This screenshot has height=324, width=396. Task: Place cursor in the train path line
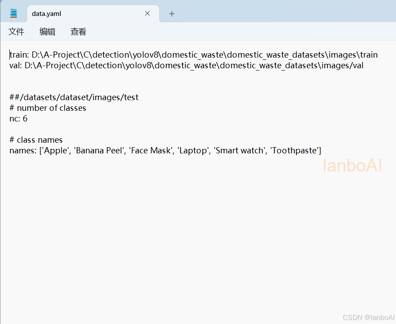click(194, 55)
